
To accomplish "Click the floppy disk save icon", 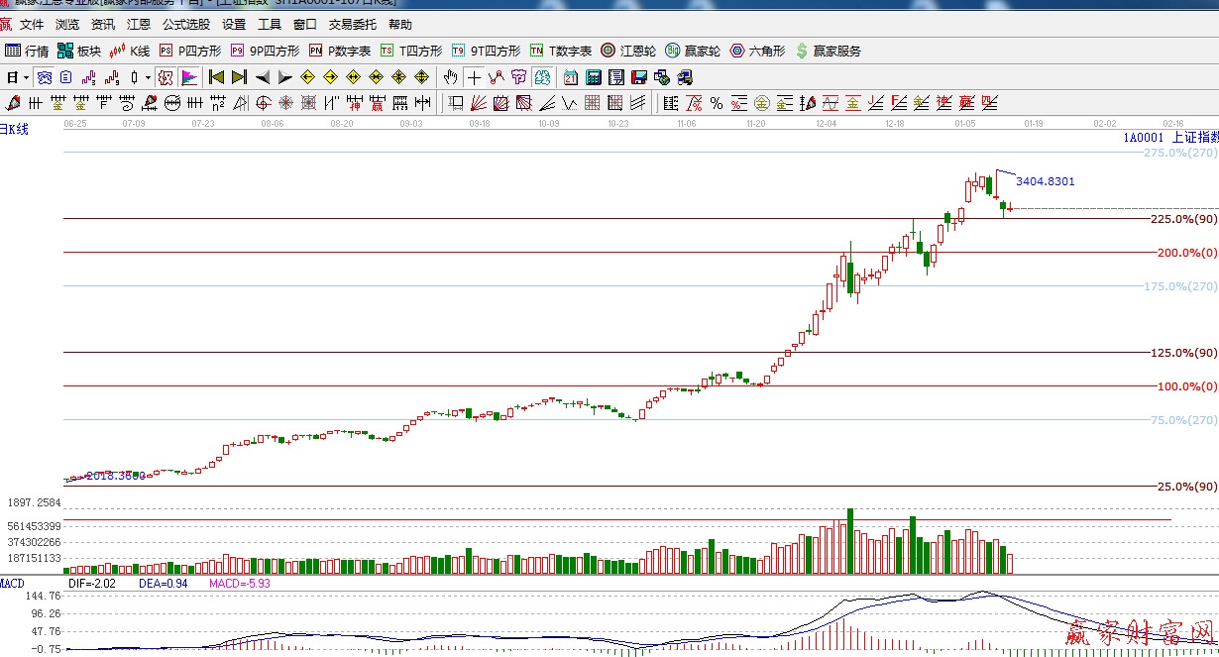I will pyautogui.click(x=639, y=77).
